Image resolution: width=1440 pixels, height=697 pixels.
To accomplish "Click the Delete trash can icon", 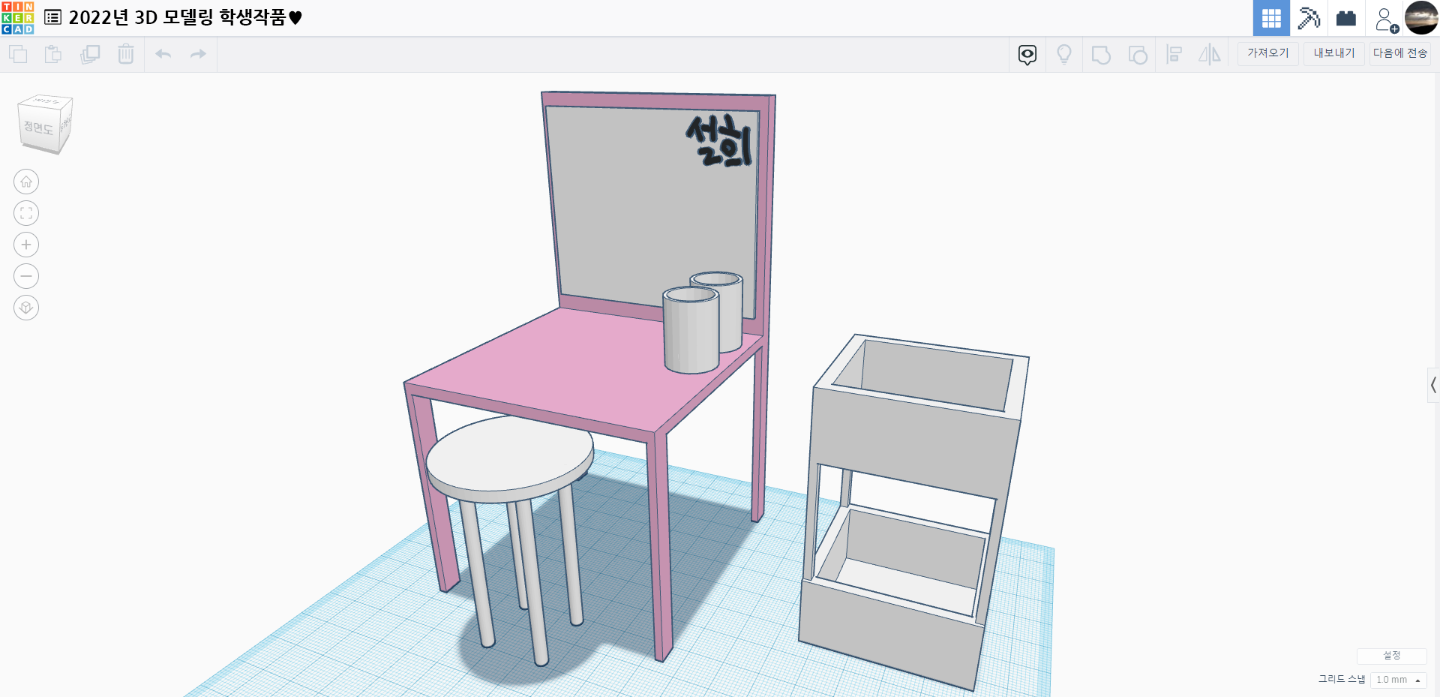I will click(126, 54).
